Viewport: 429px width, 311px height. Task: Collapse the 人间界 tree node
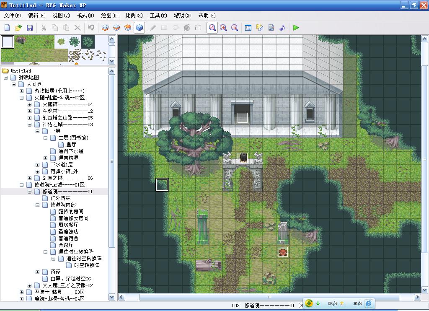pos(14,84)
